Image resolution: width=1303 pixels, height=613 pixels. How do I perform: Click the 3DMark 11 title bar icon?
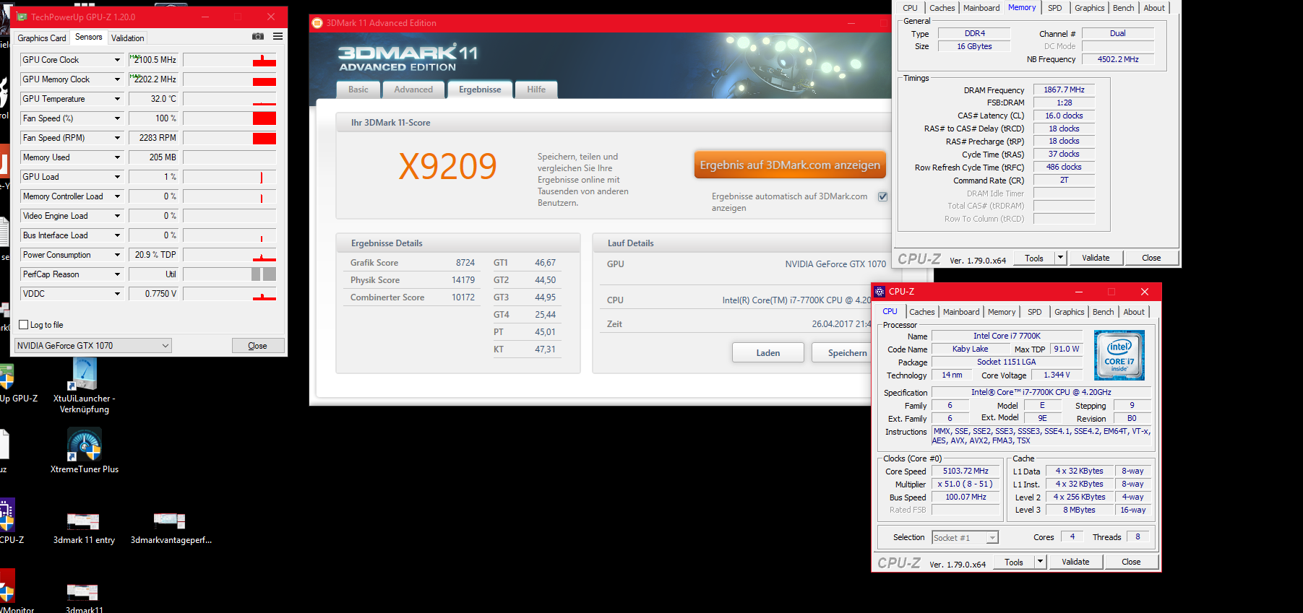click(317, 23)
